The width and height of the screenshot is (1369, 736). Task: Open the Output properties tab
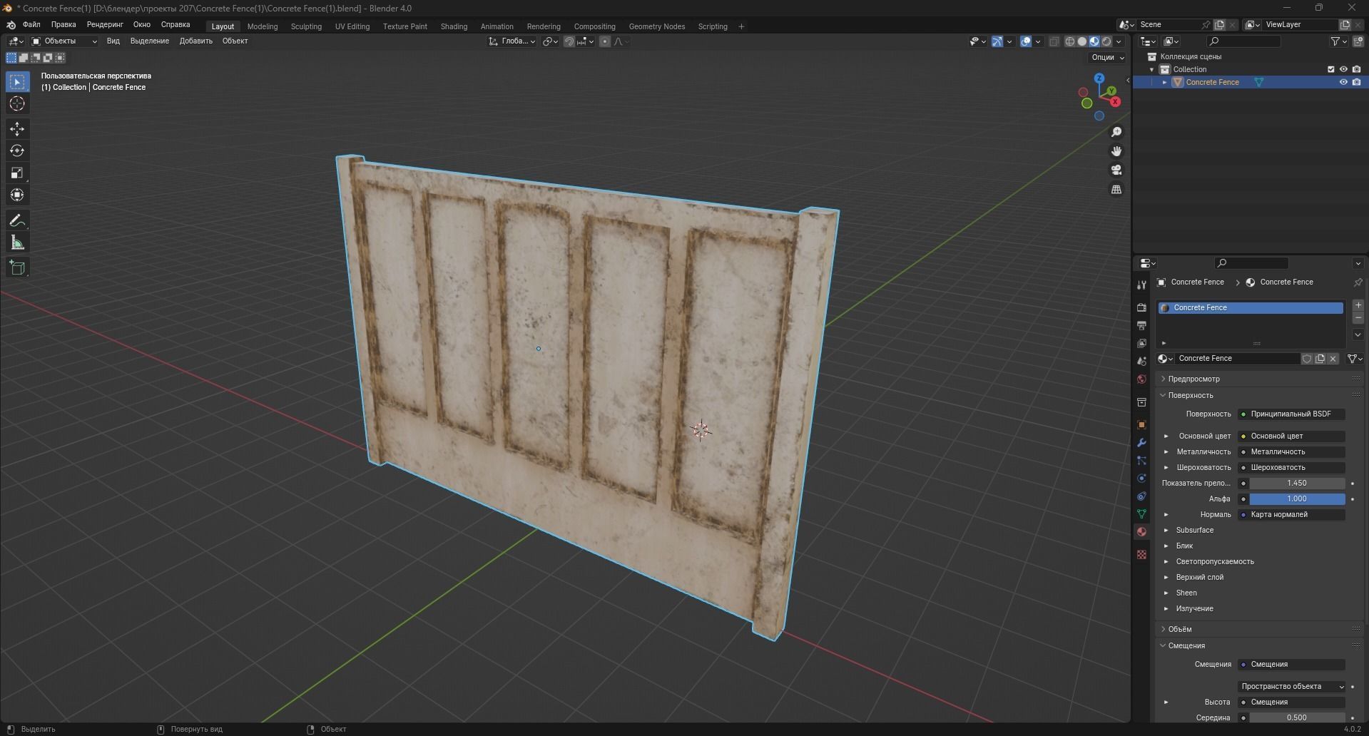pyautogui.click(x=1141, y=325)
